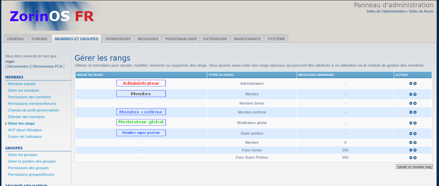The height and width of the screenshot is (186, 439).
Task: Edit the Futur Super Posteur rank
Action: coord(411,158)
